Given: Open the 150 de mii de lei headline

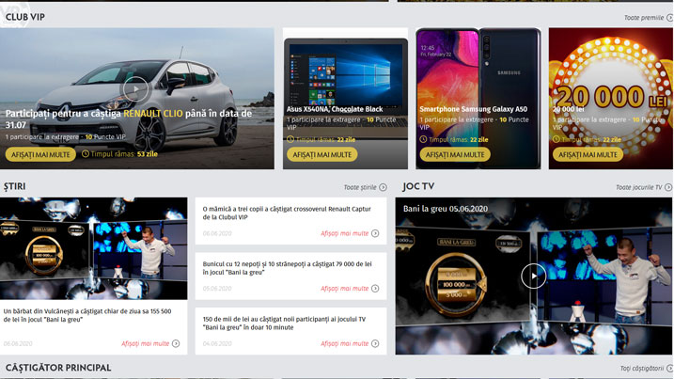Looking at the screenshot, I should [284, 324].
